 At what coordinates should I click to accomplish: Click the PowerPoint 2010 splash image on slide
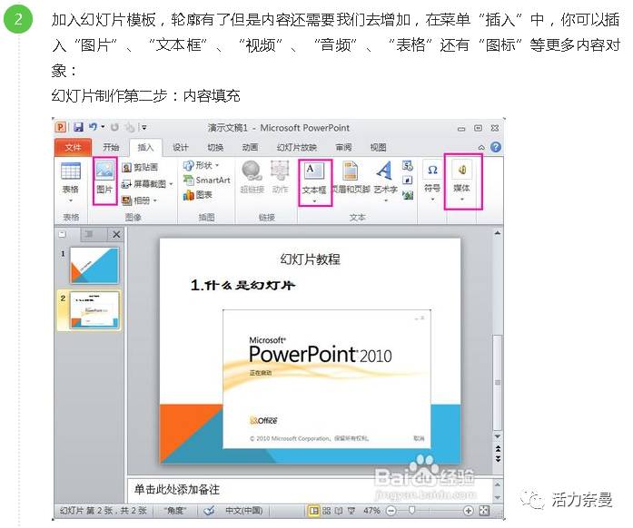point(327,379)
